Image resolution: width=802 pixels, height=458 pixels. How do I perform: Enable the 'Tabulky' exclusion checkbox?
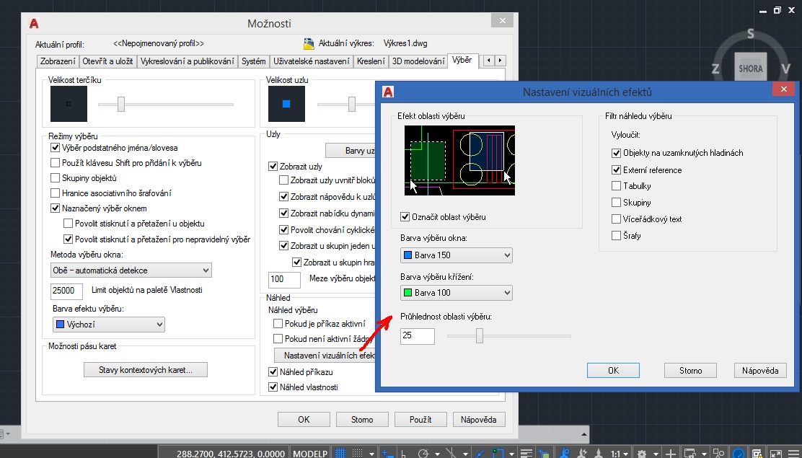(x=616, y=186)
